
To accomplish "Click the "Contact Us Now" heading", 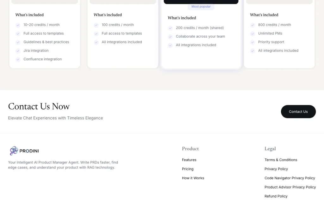I will [x=39, y=106].
